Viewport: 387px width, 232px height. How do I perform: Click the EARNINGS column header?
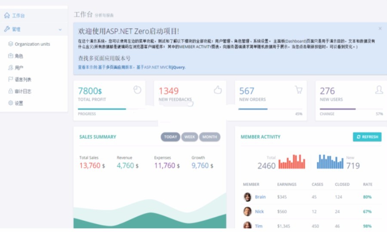point(287,184)
